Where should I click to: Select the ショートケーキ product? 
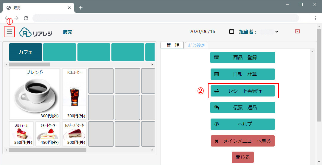click(48, 134)
